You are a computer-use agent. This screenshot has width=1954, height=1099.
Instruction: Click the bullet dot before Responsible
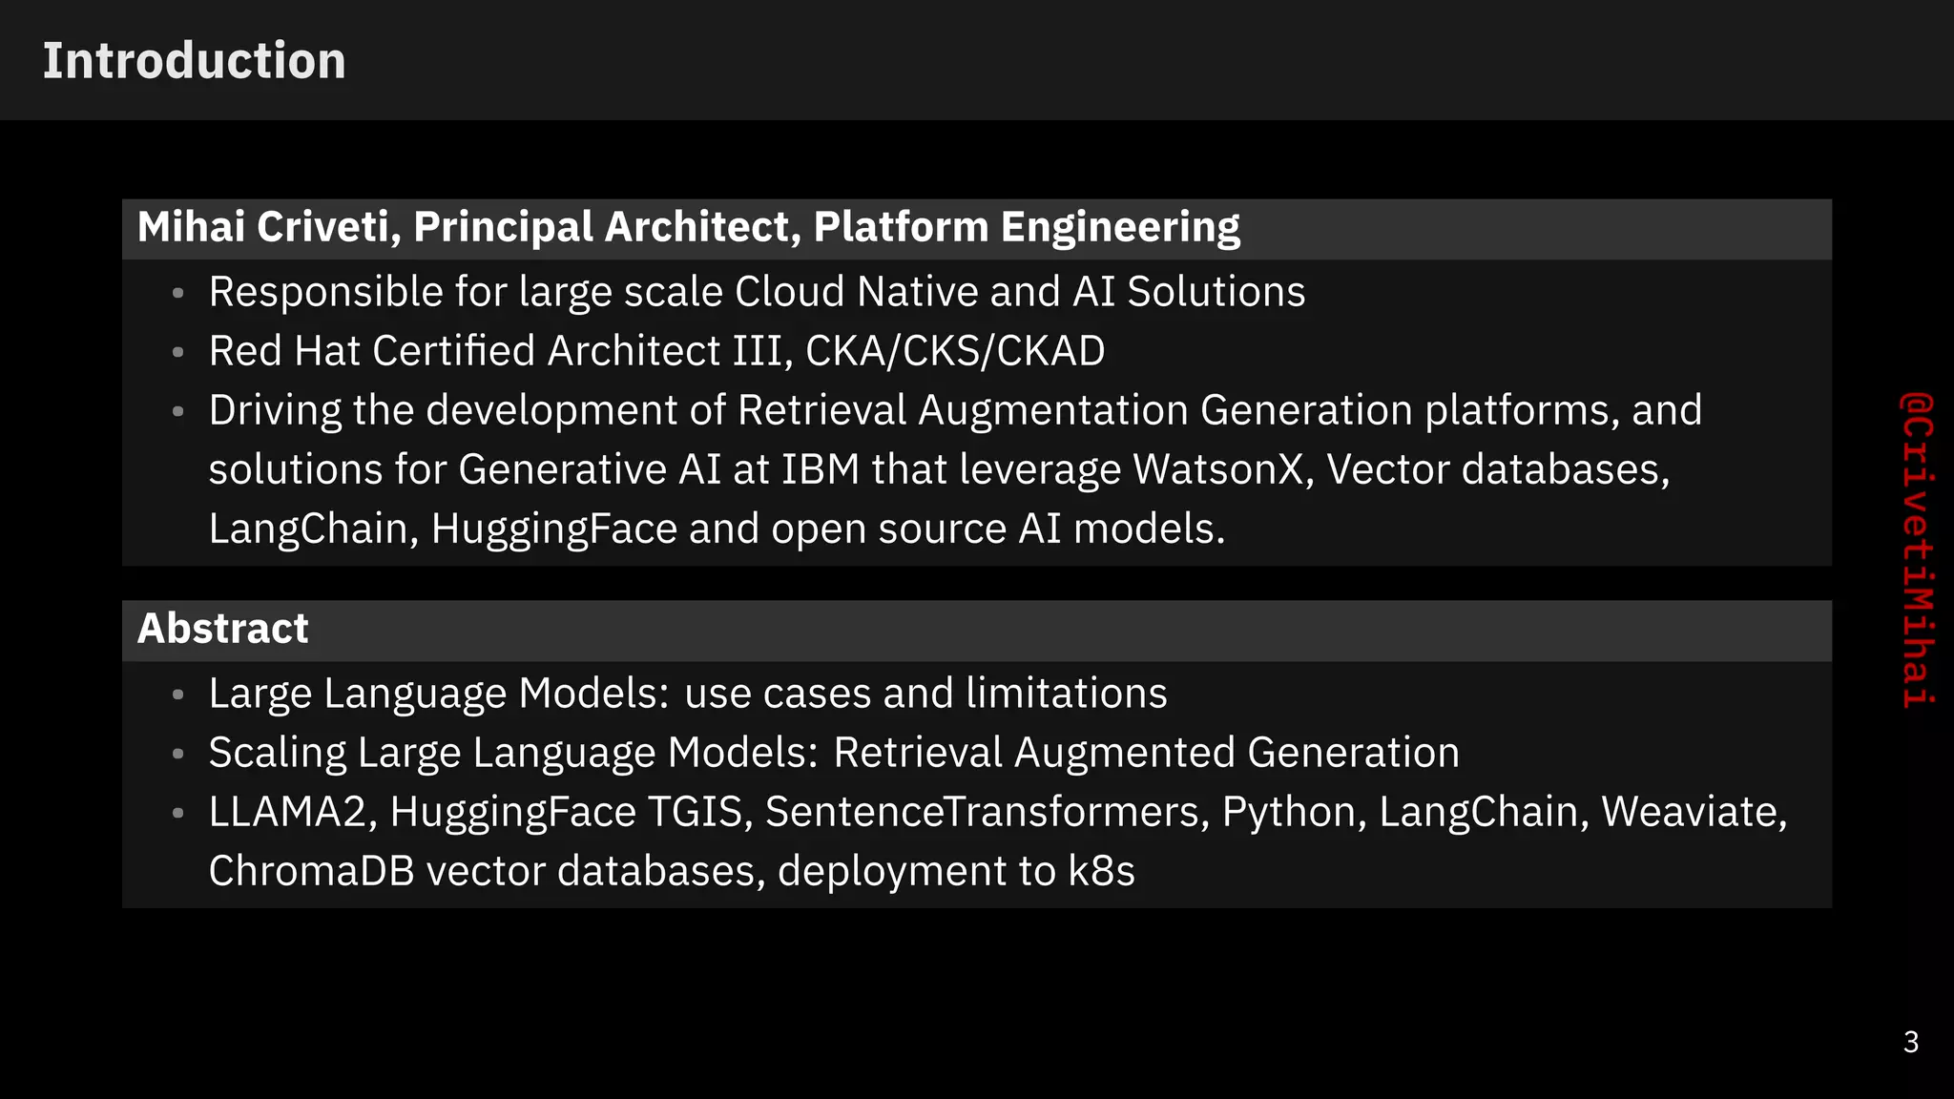[x=177, y=294]
